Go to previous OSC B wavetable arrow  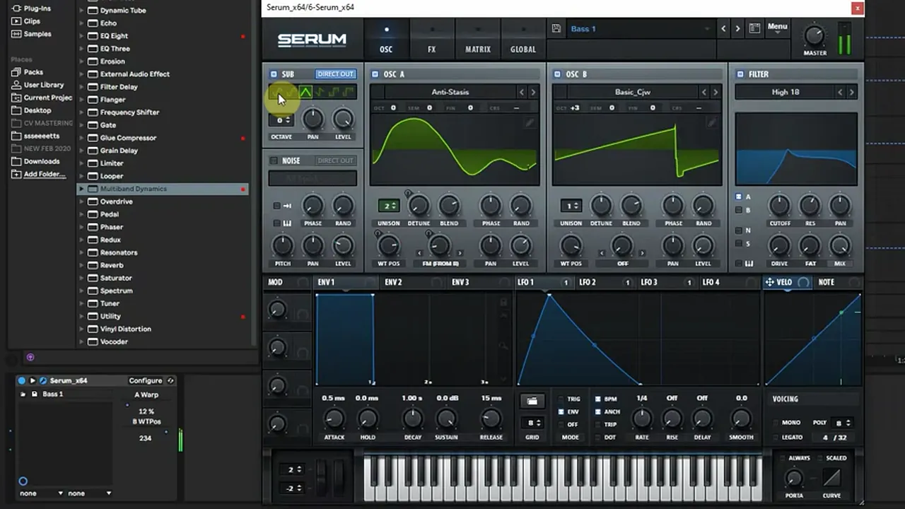point(703,92)
